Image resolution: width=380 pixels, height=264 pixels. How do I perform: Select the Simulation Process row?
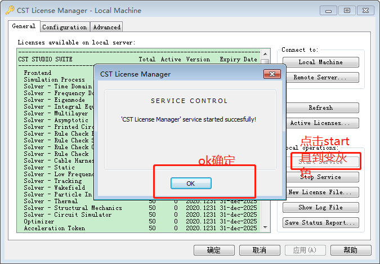tap(54, 79)
